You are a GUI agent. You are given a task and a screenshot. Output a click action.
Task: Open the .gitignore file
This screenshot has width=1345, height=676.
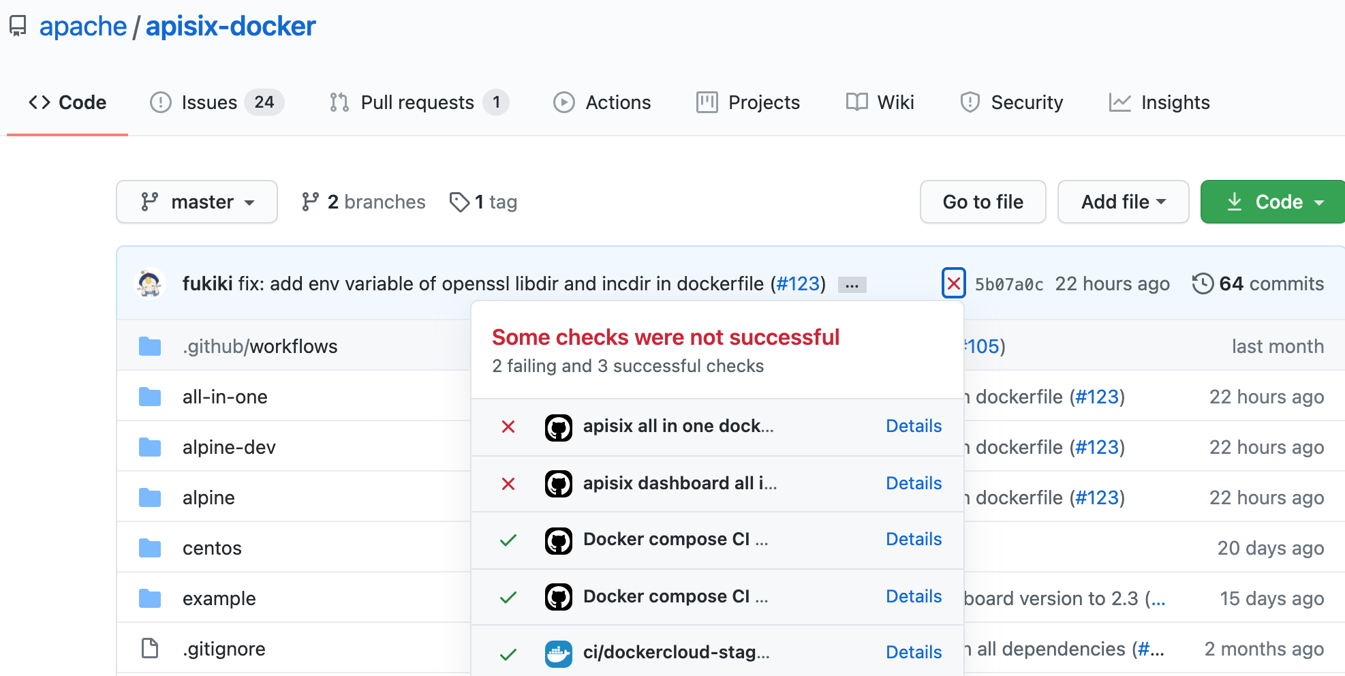click(x=224, y=649)
